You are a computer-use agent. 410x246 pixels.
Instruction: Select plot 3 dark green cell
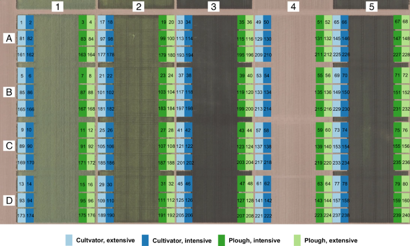point(83,22)
